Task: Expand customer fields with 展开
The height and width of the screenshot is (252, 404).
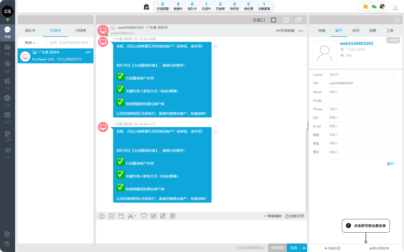Action: point(391,164)
